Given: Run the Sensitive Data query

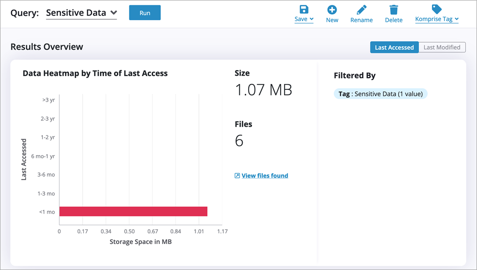Looking at the screenshot, I should tap(145, 13).
